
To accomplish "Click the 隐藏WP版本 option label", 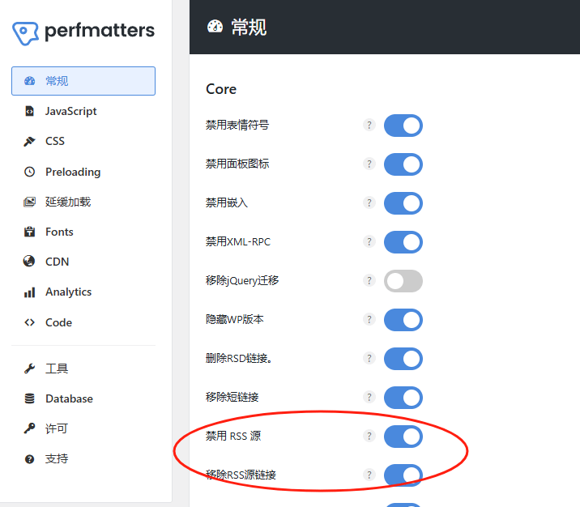I will coord(235,319).
